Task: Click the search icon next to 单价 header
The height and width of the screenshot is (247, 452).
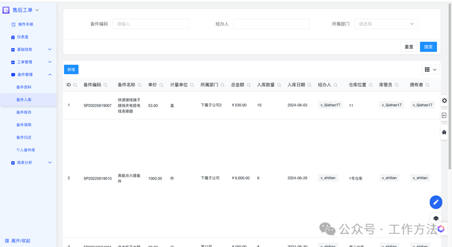Action: click(162, 85)
